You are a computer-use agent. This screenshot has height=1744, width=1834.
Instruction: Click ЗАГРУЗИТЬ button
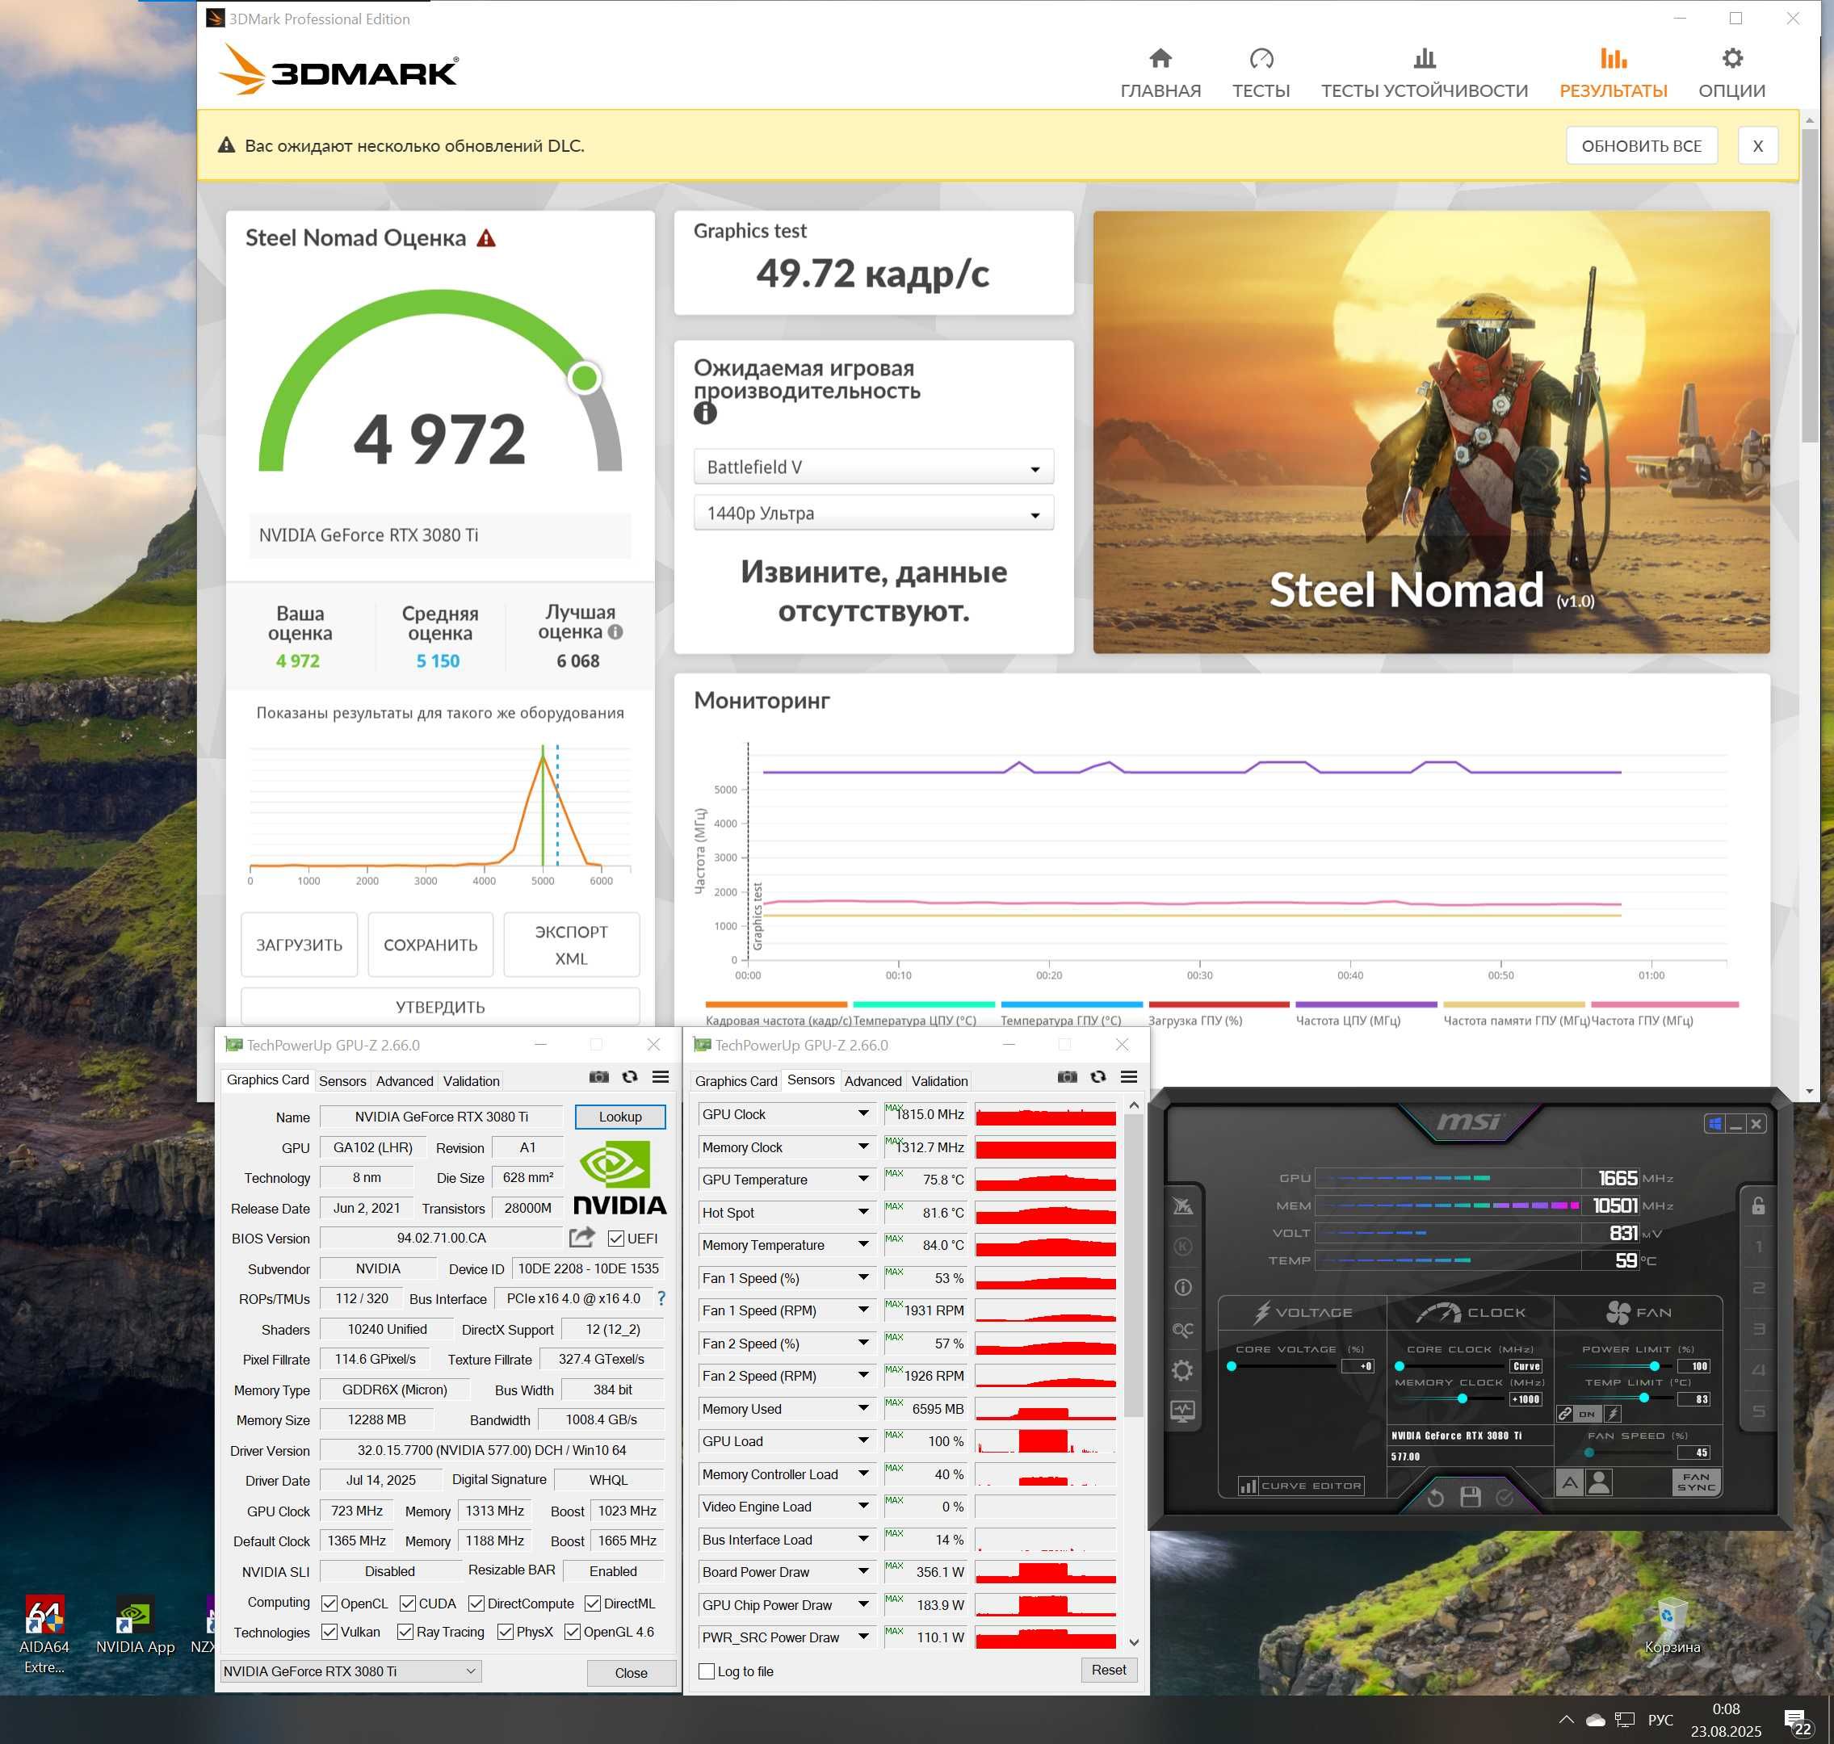click(x=300, y=945)
